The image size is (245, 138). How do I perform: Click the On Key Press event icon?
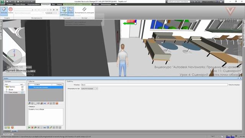pyautogui.click(x=36, y=103)
